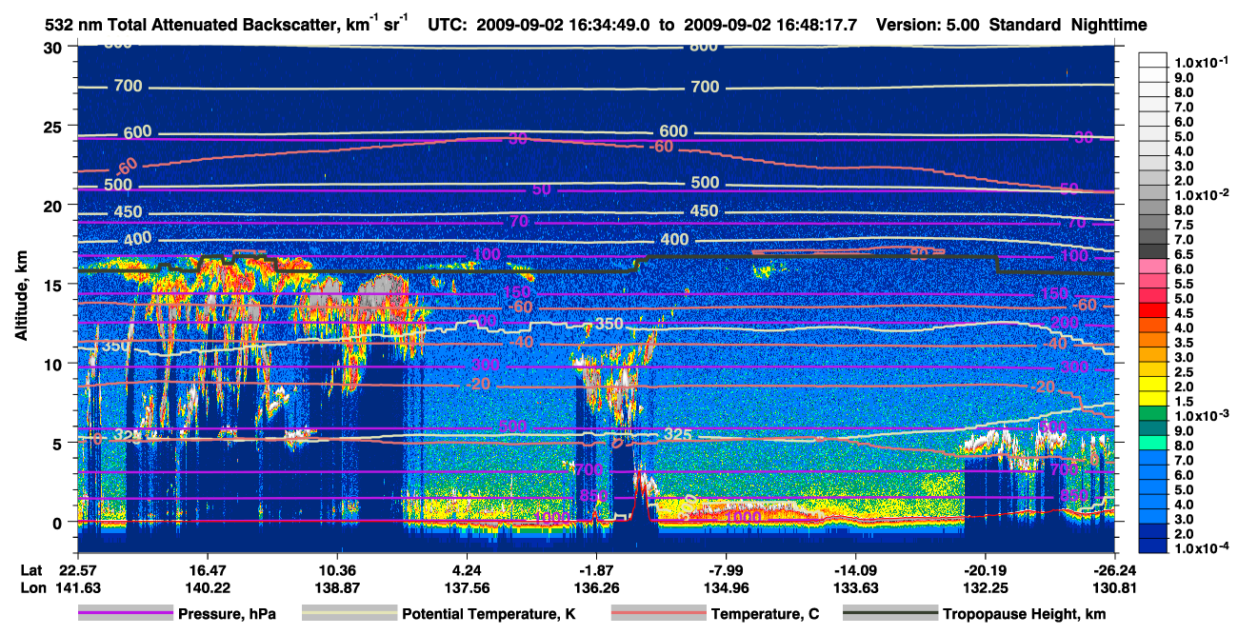This screenshot has width=1238, height=635.
Task: Click the pale yellow Potential Temperature legend line
Action: tap(349, 613)
